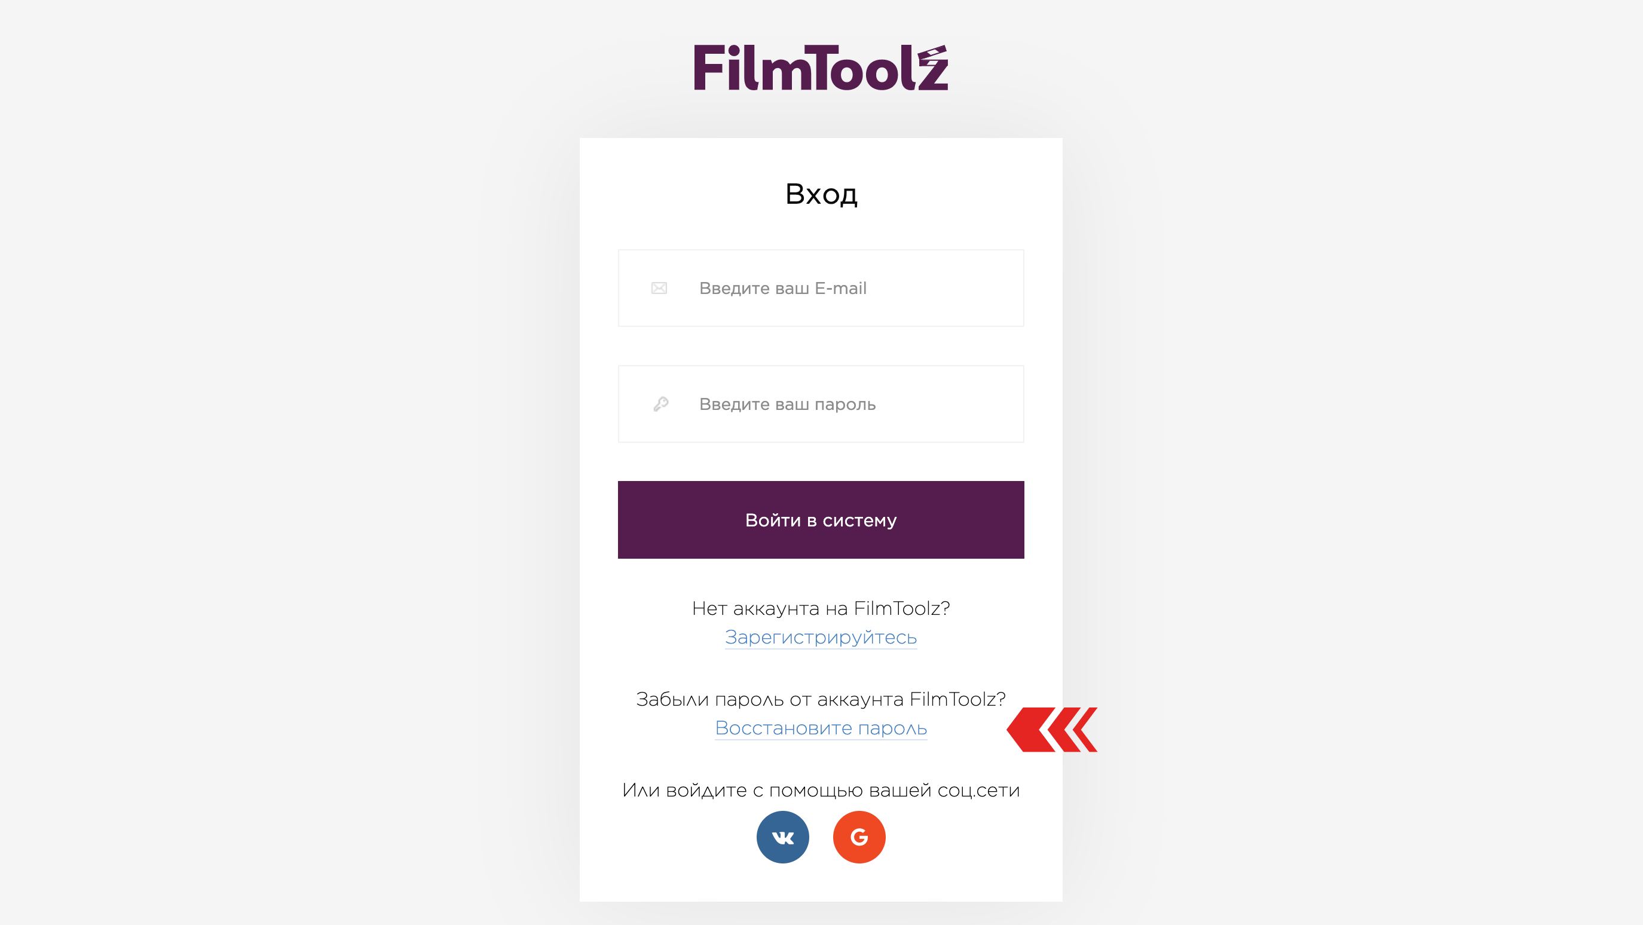Click the 'Вход' heading
Screen dimensions: 1643x925
click(x=821, y=194)
